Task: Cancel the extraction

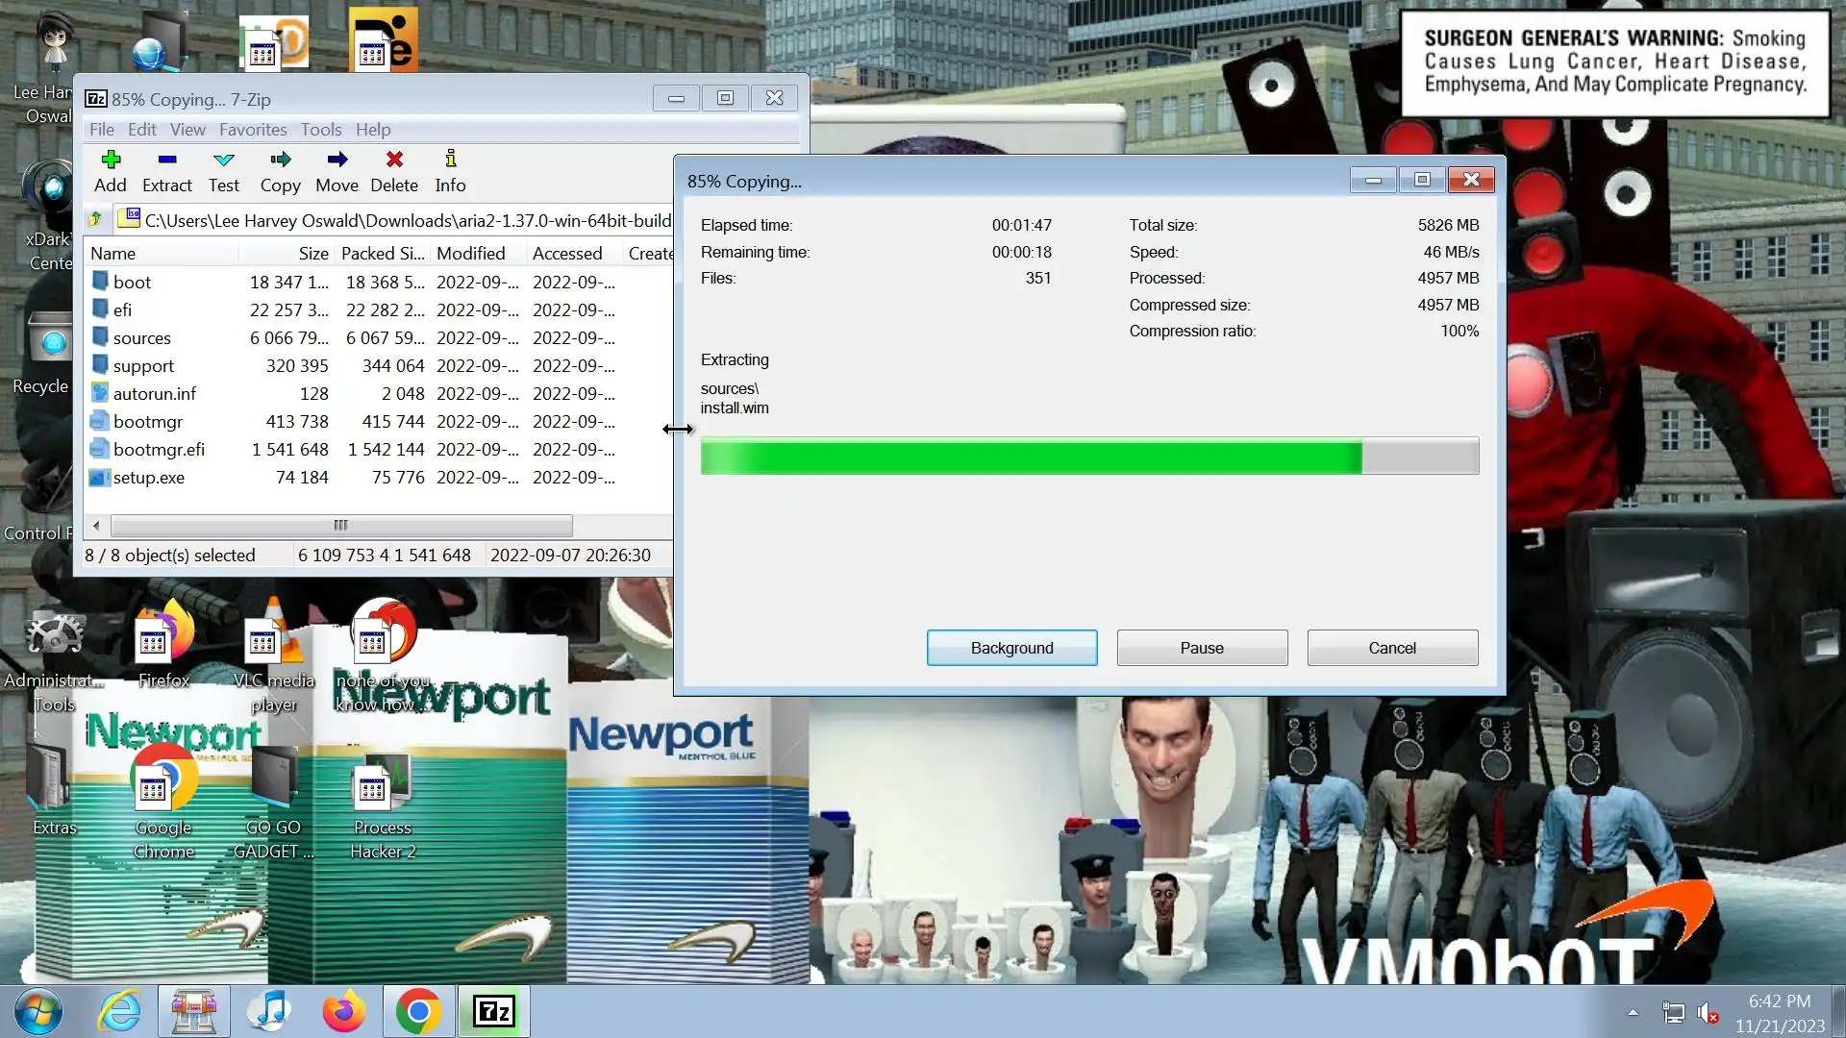Action: pos(1391,648)
